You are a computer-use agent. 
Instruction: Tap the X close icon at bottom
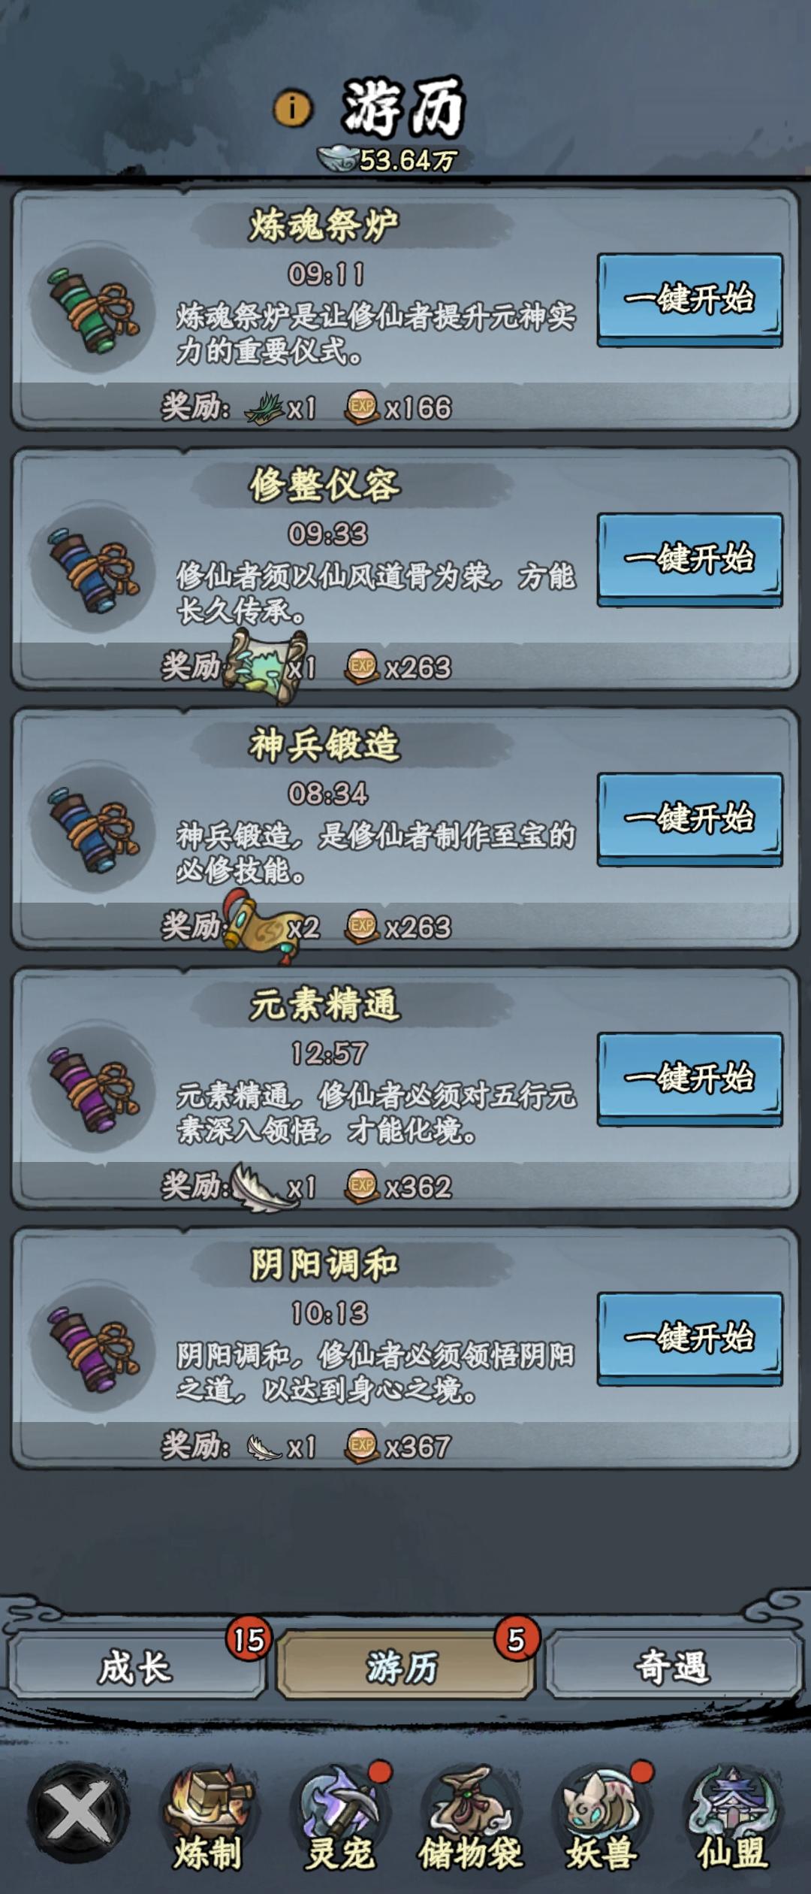coord(78,1812)
